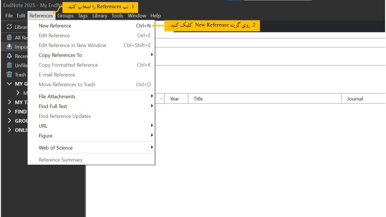This screenshot has width=386, height=217.
Task: Click the Recently Added bell icon
Action: pos(9,56)
